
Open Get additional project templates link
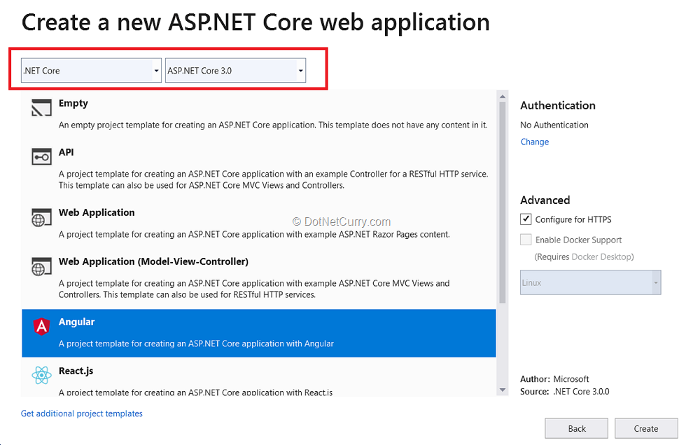tap(82, 413)
